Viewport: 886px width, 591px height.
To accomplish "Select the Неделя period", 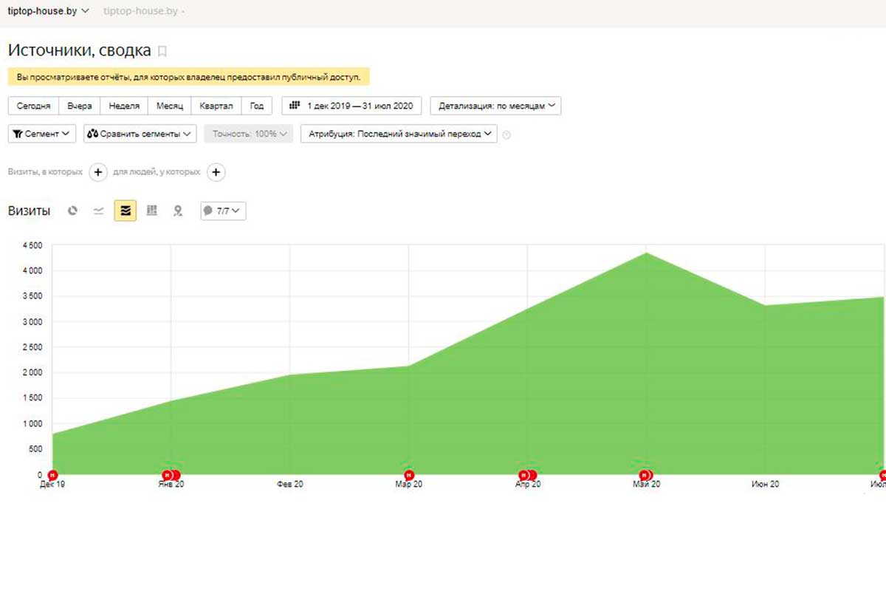I will pyautogui.click(x=124, y=106).
